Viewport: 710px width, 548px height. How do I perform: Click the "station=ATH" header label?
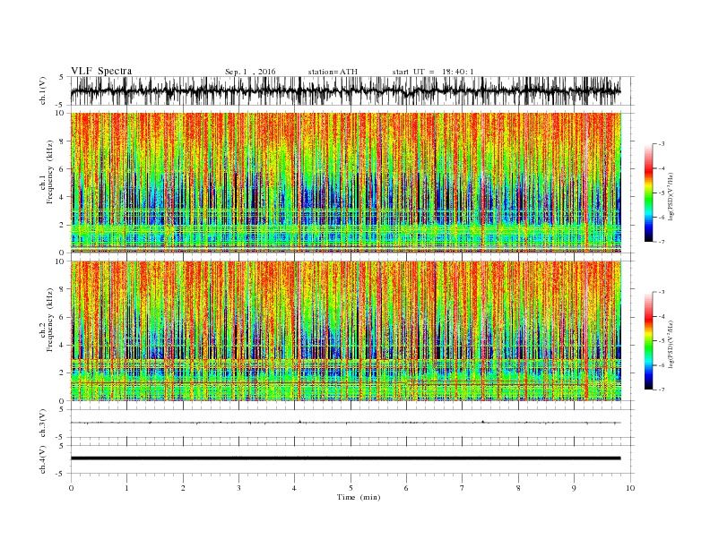click(333, 72)
